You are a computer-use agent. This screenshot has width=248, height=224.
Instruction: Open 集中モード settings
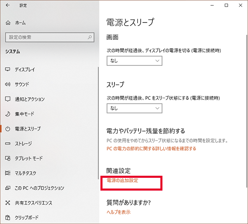[x=24, y=114]
